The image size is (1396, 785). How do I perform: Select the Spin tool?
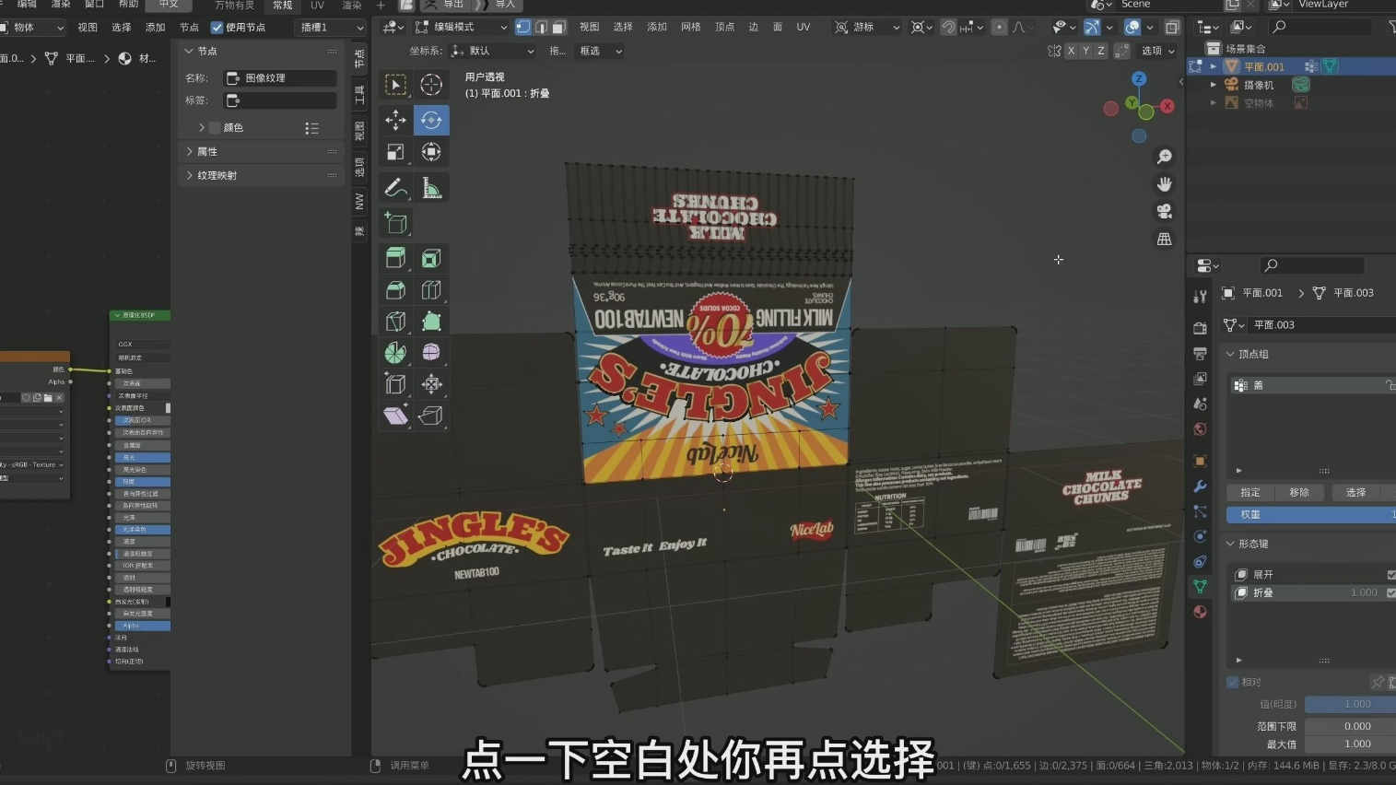click(395, 353)
